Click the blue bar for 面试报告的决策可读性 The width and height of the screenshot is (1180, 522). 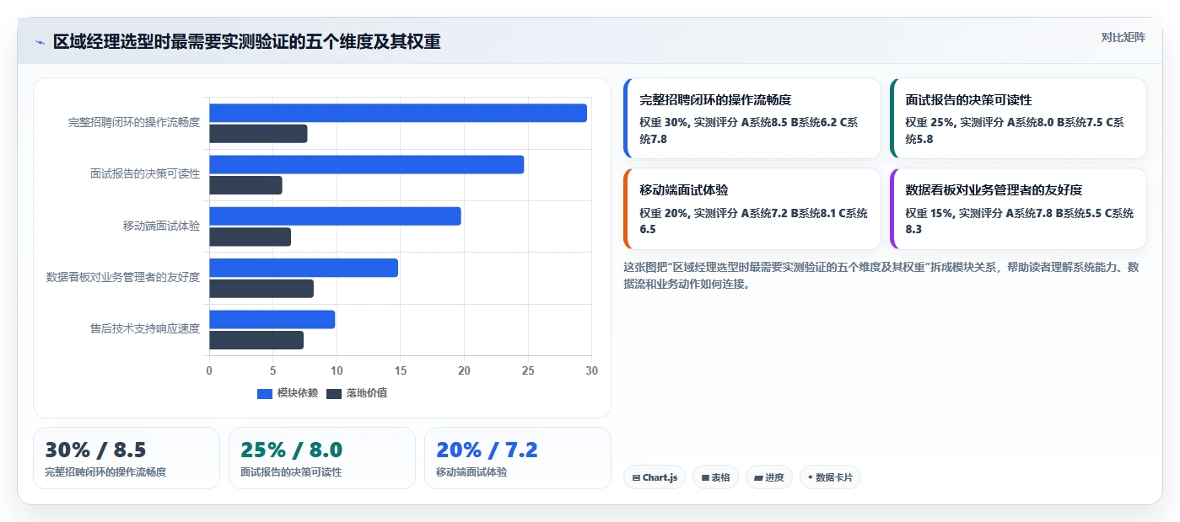[x=367, y=165]
